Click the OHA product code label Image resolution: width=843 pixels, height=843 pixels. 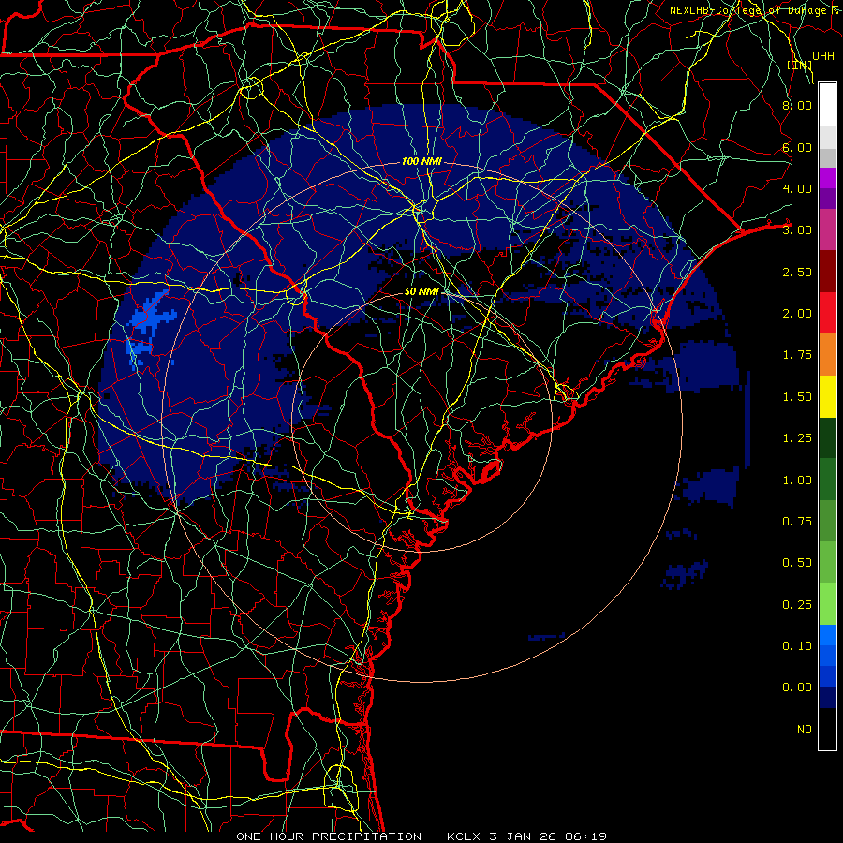(x=823, y=55)
